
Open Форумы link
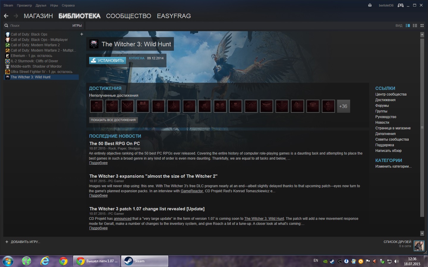382,106
